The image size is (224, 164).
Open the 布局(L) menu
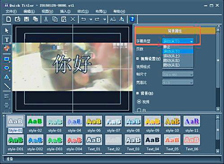(101, 12)
